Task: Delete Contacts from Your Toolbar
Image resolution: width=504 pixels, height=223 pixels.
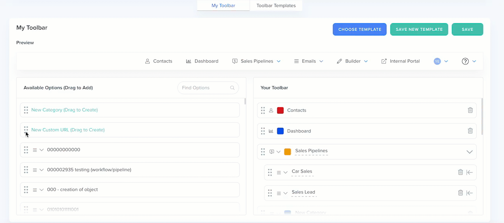Action: pos(470,110)
